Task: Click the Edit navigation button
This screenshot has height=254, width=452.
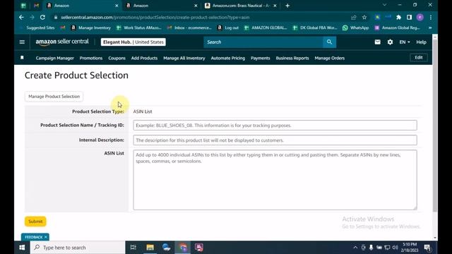Action: (419, 58)
